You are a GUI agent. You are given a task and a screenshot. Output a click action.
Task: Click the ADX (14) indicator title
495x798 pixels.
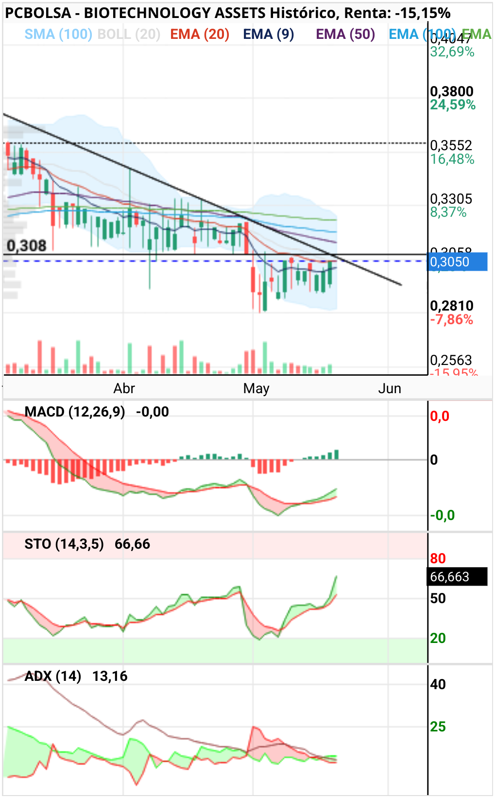point(53,676)
